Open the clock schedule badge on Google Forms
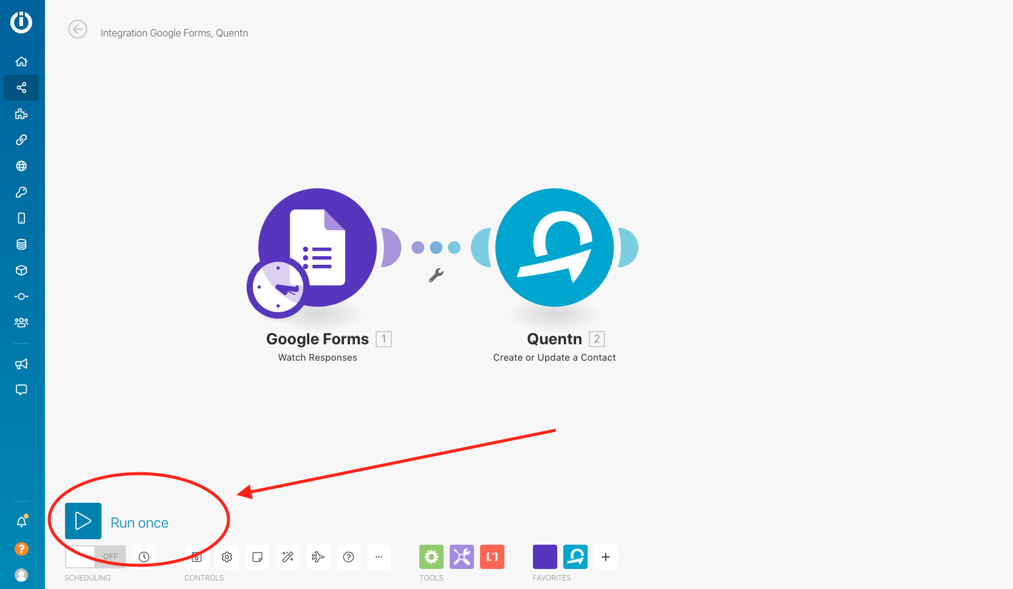The height and width of the screenshot is (589, 1013). (278, 288)
